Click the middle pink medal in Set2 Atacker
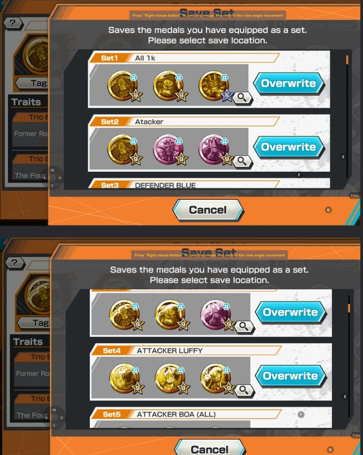This screenshot has width=363, height=455. (169, 150)
